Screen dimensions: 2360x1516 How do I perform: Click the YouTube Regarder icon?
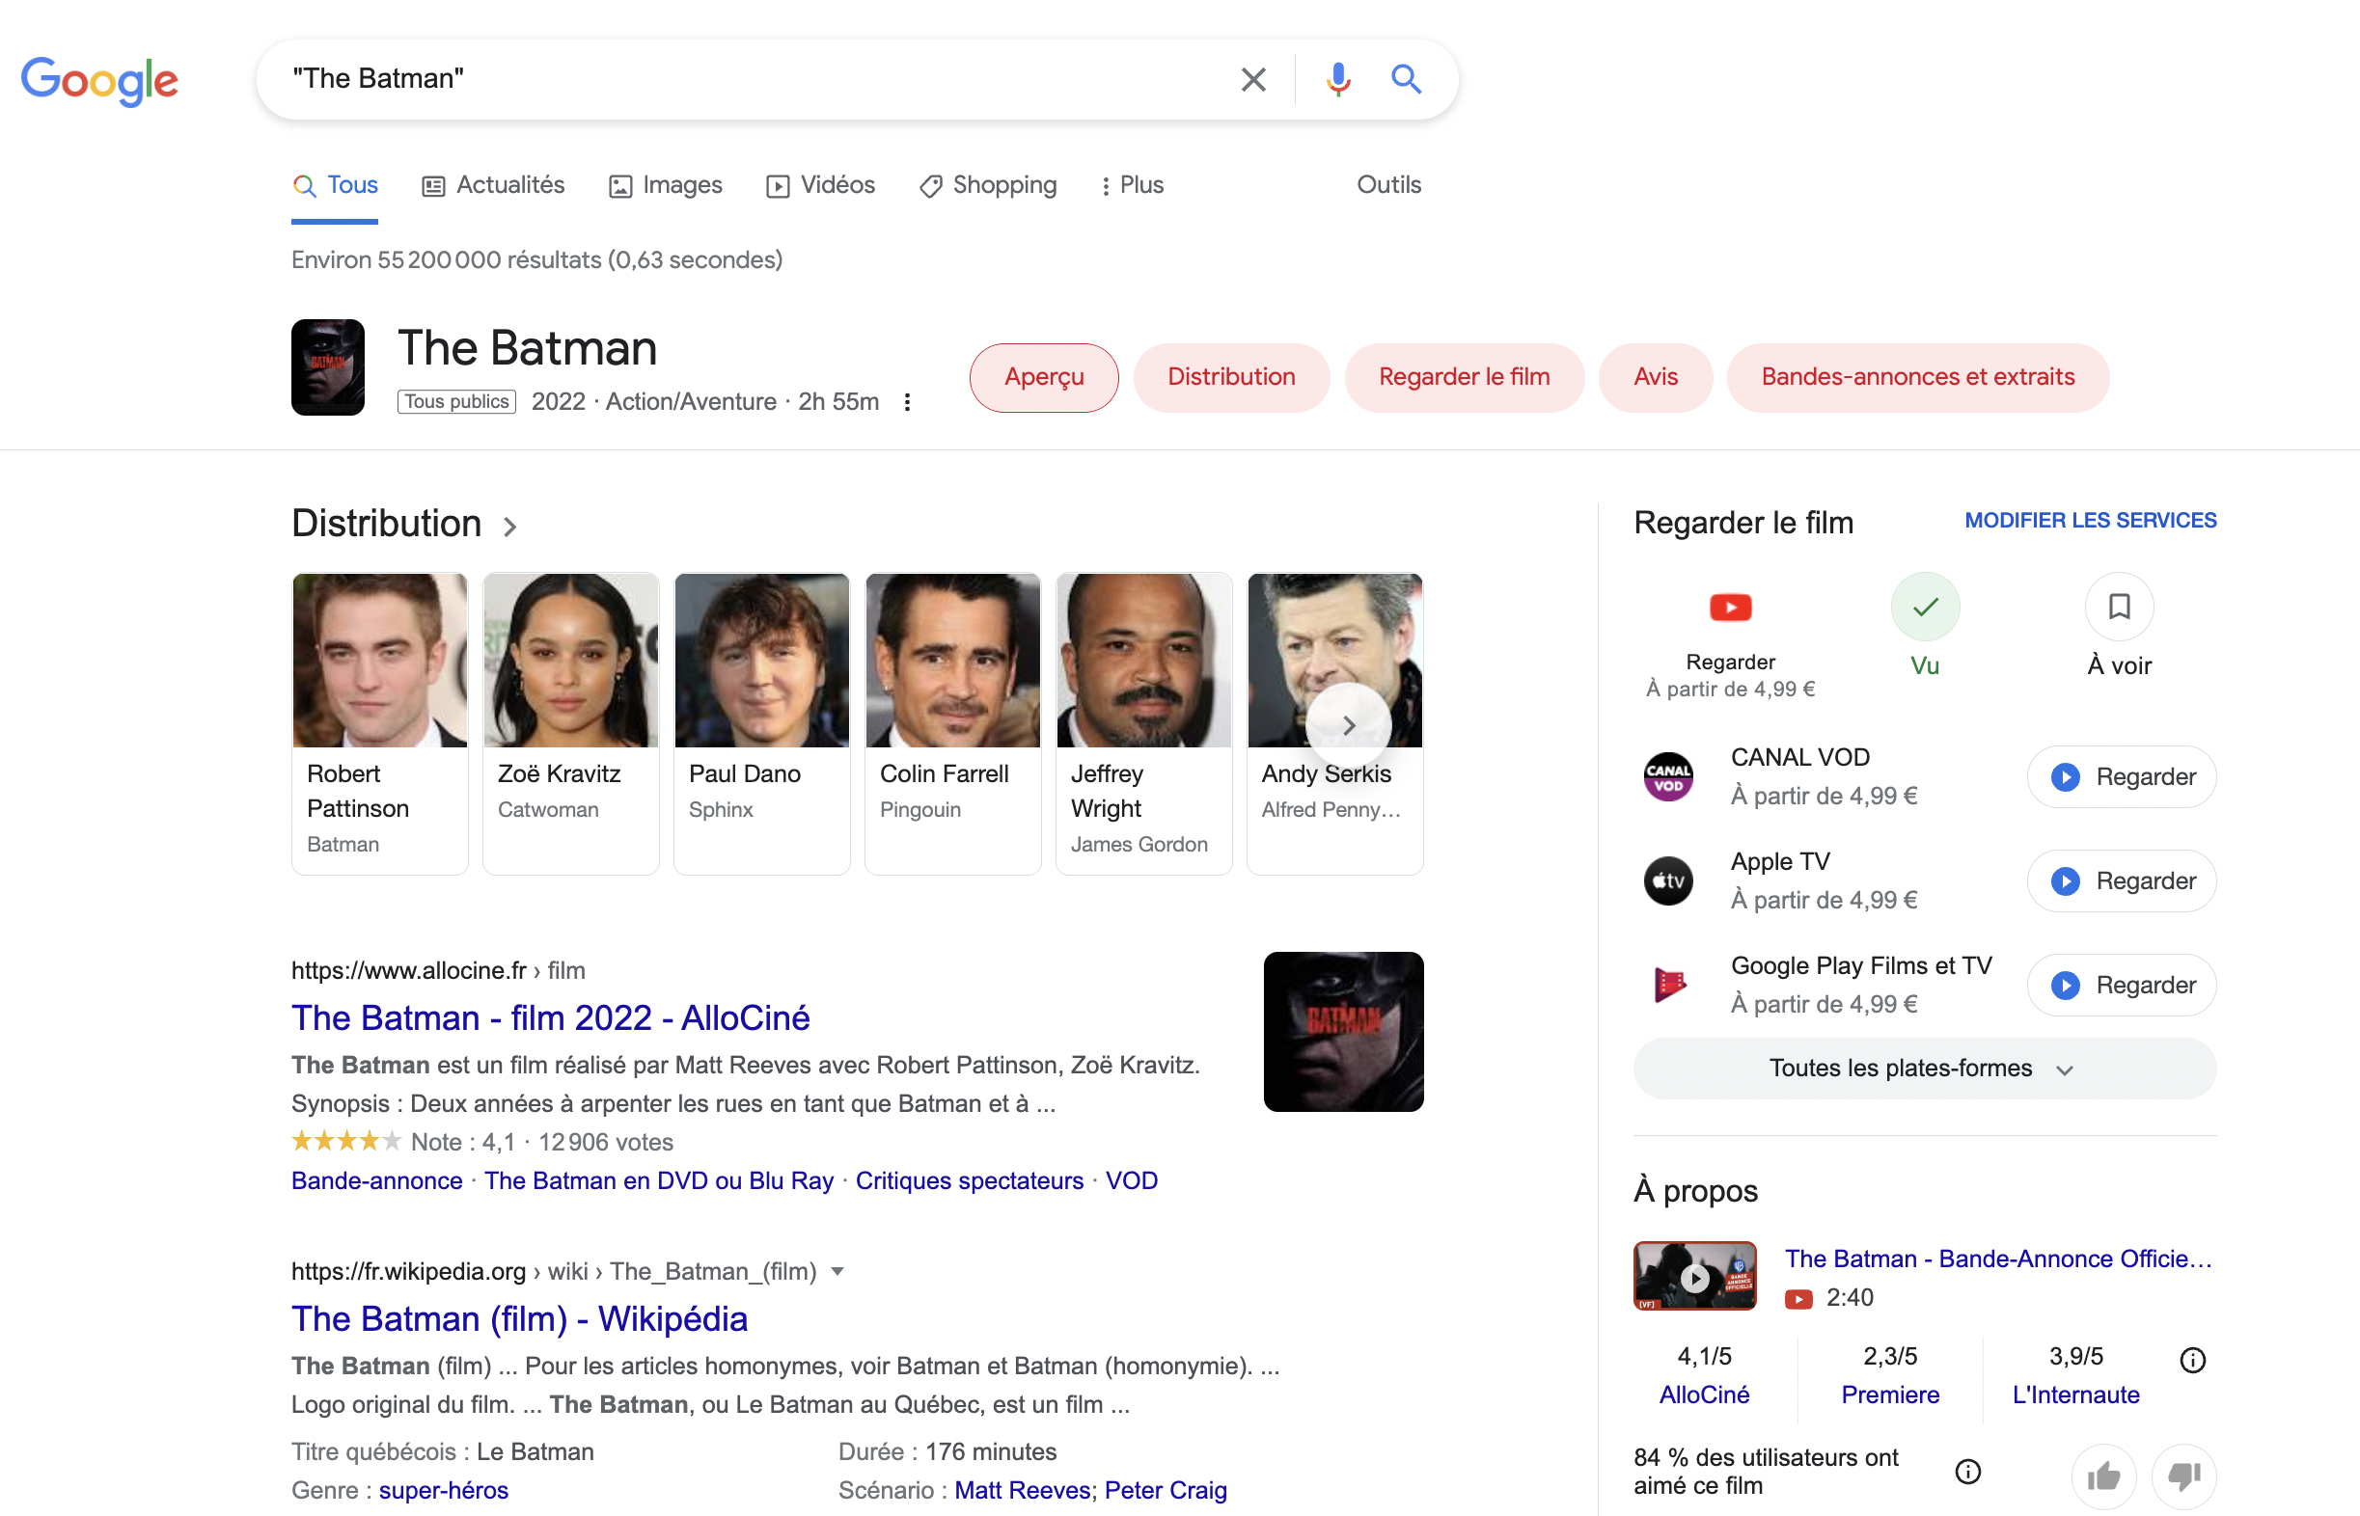click(x=1731, y=608)
